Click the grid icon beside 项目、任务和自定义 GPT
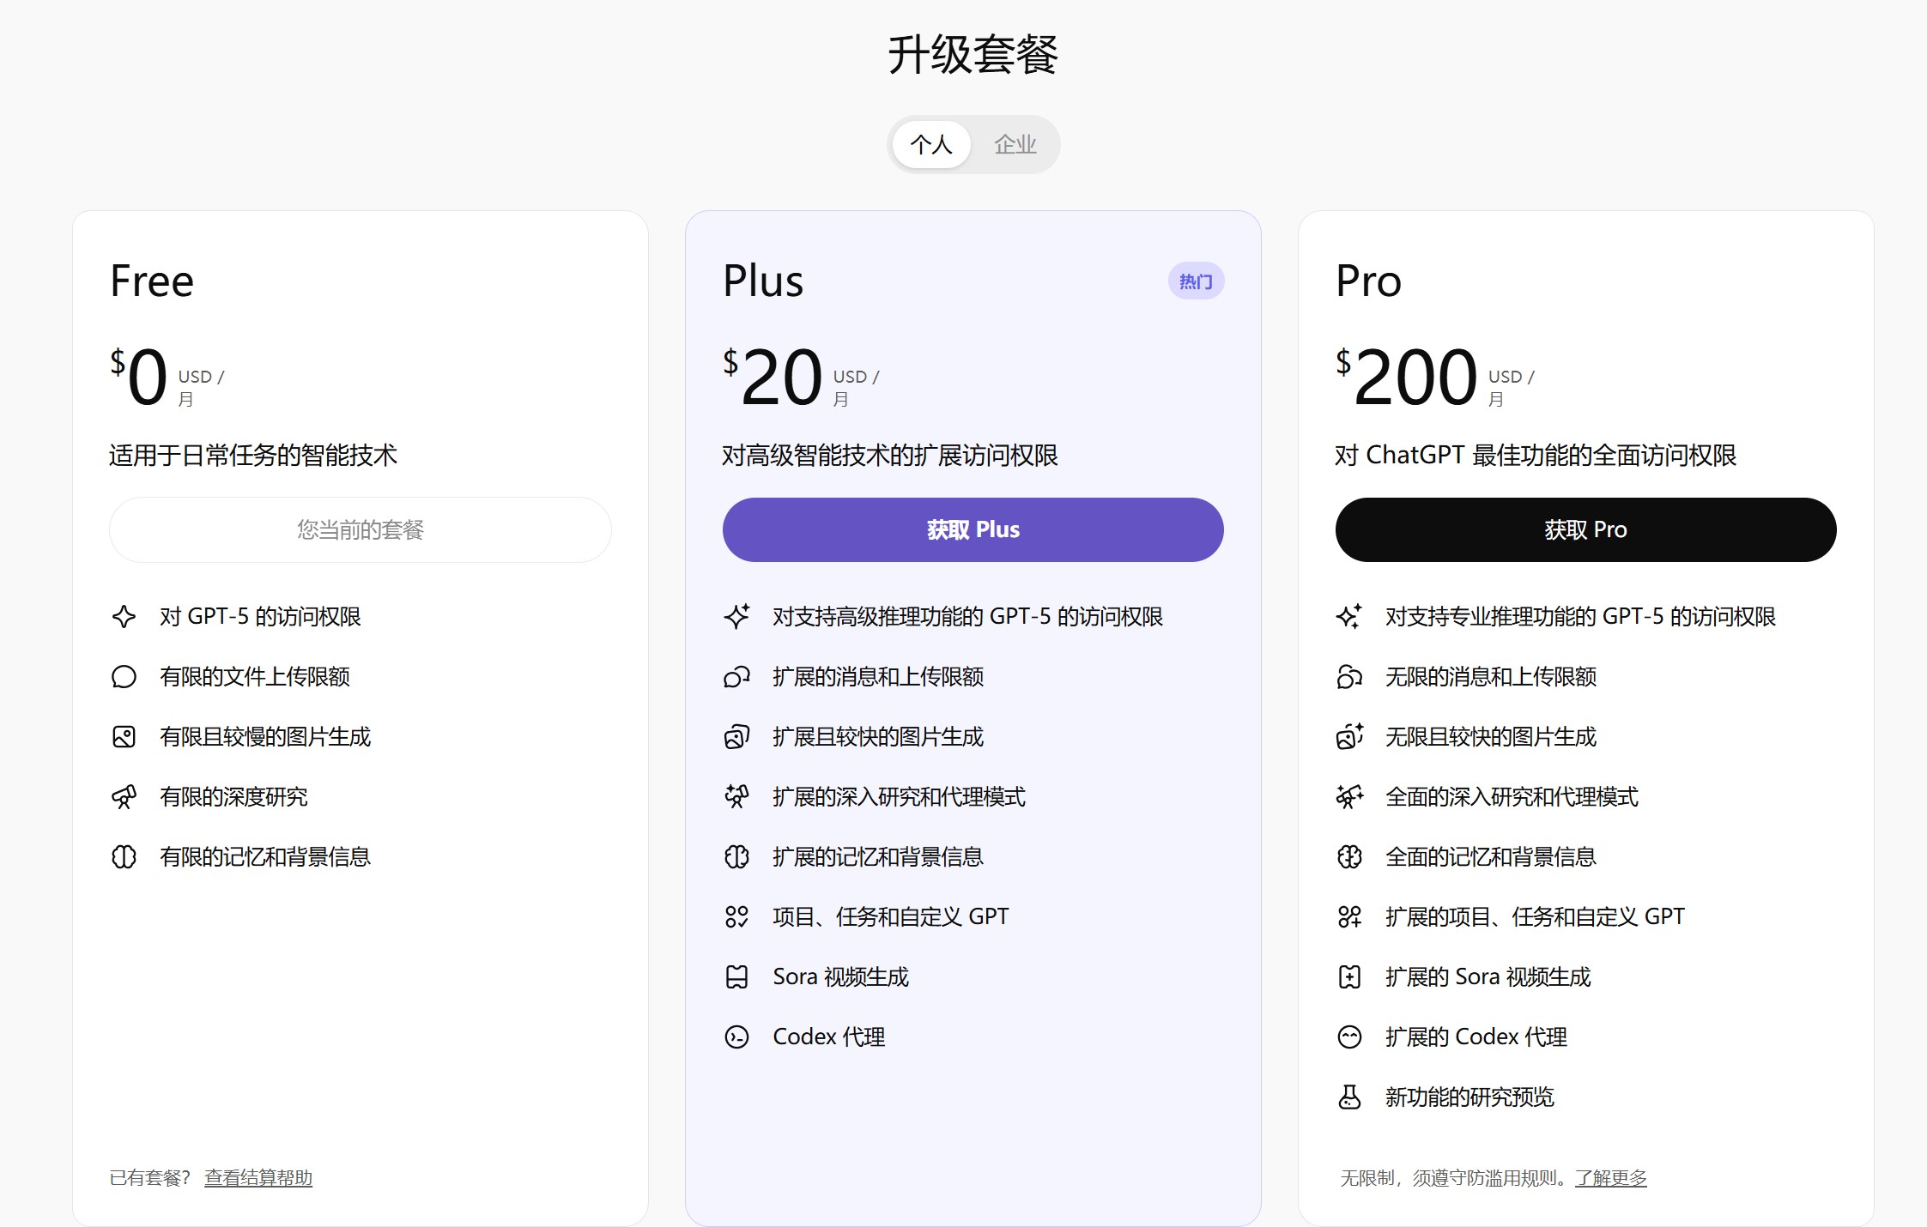The width and height of the screenshot is (1927, 1227). 736,916
